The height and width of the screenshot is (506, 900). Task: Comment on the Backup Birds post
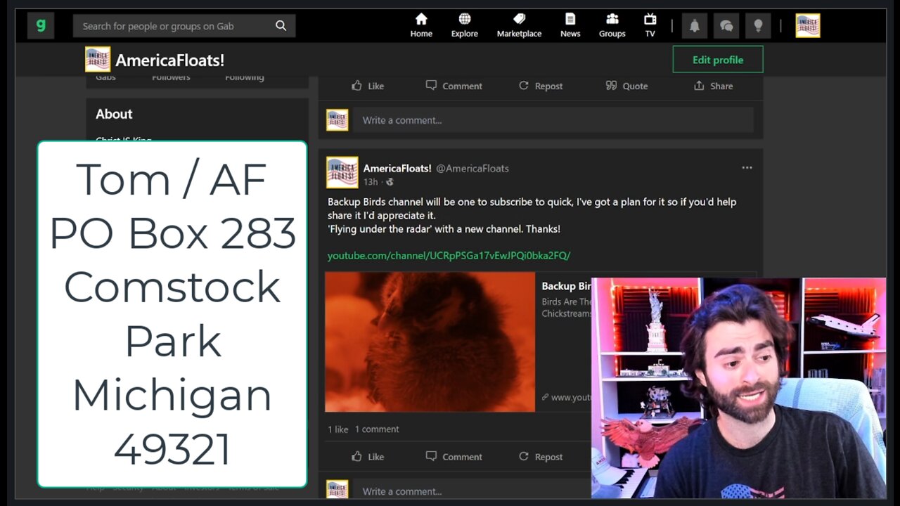coord(454,457)
